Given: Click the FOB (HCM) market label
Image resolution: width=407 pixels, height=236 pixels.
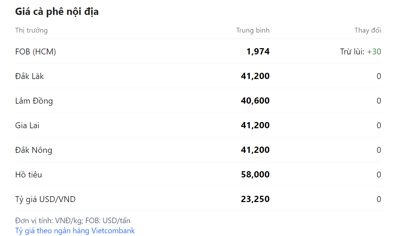Looking at the screenshot, I should click(35, 52).
